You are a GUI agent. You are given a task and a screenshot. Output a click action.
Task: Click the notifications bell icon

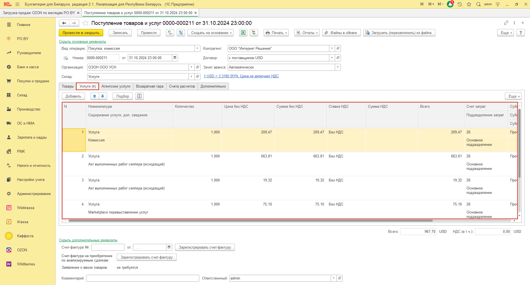point(450,4)
